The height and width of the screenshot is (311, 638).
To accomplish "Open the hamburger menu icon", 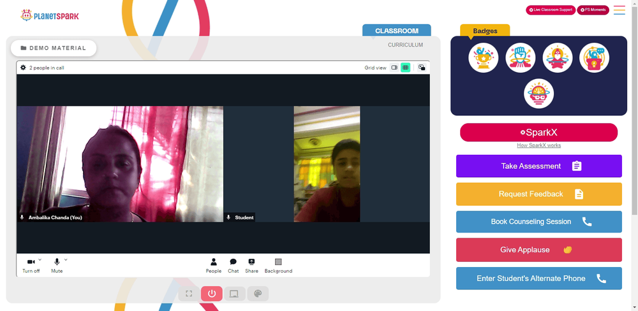I will (619, 10).
